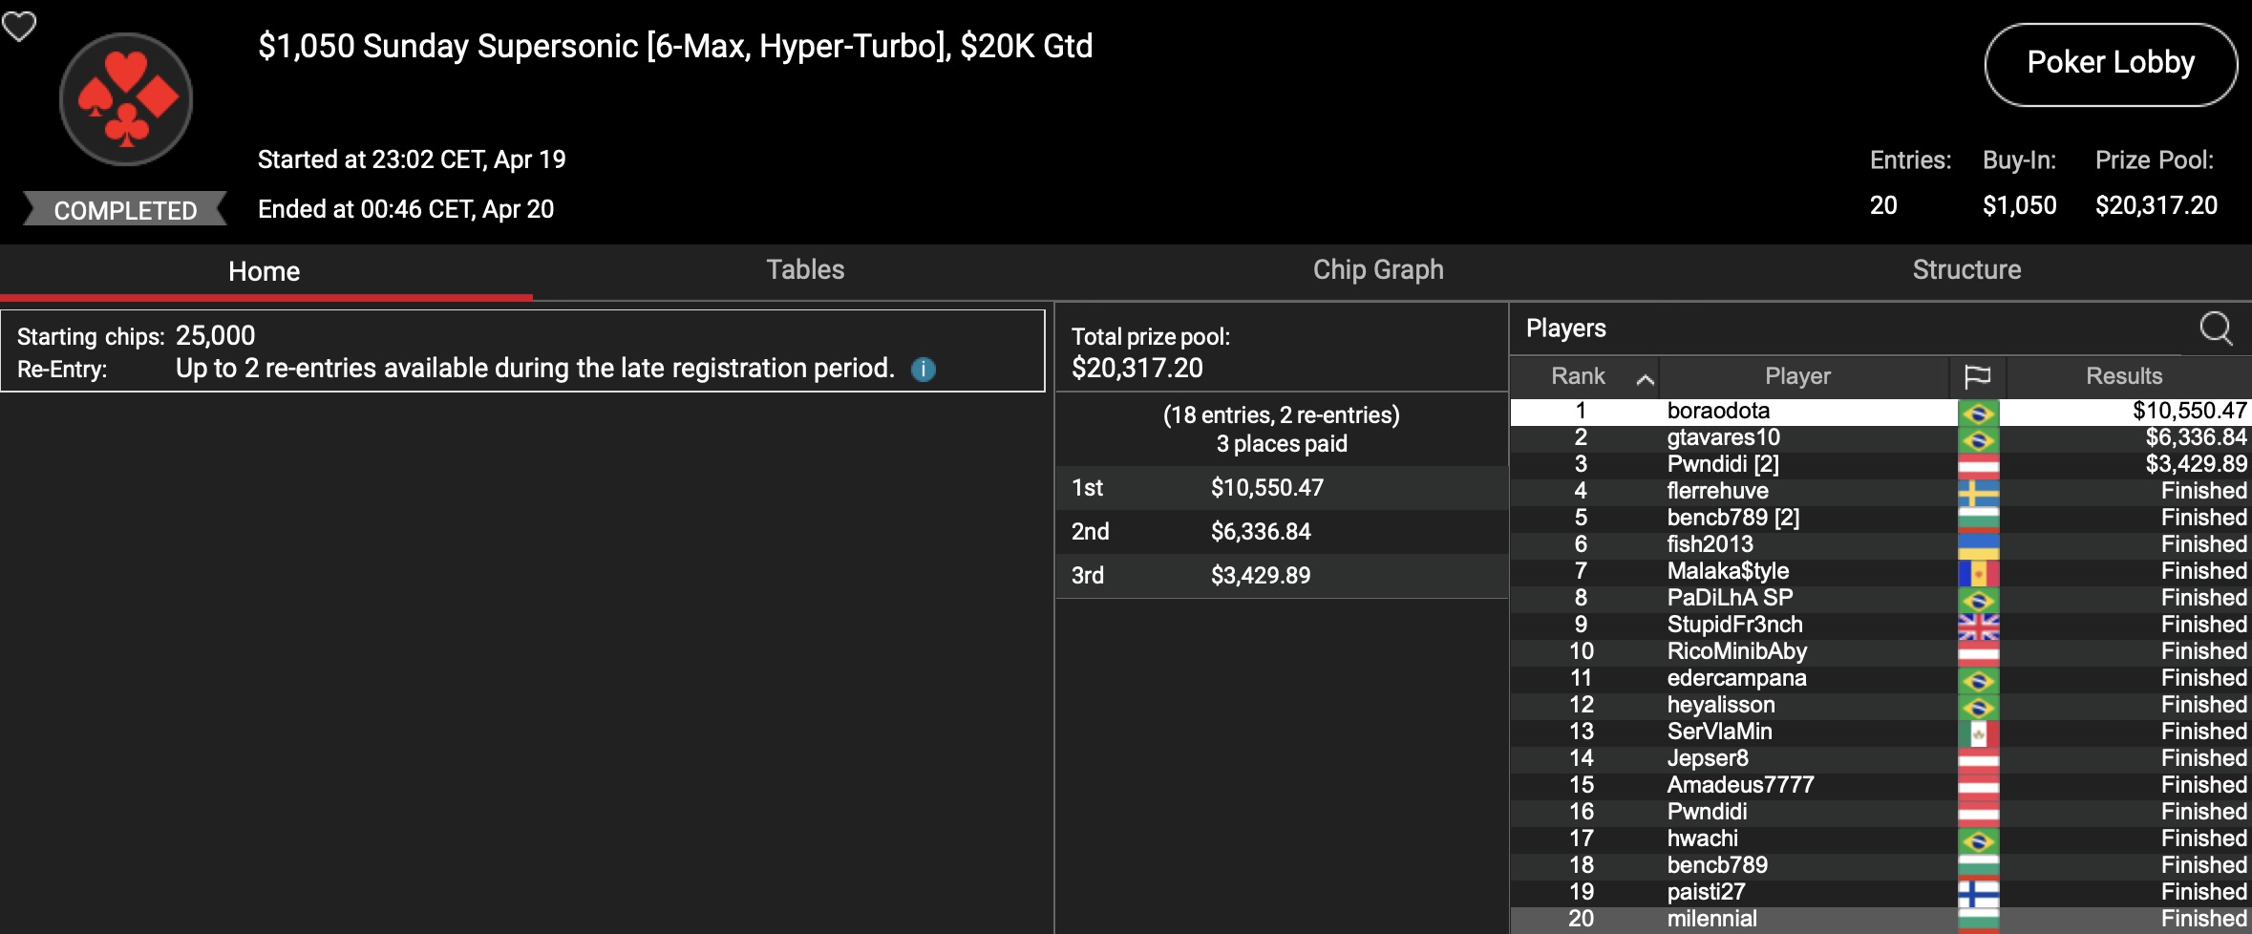Select player gtavares10 in the list
This screenshot has height=934, width=2252.
pyautogui.click(x=1723, y=438)
